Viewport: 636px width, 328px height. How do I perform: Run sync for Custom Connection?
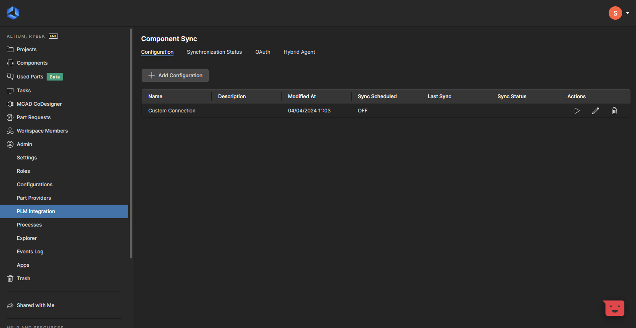(577, 111)
